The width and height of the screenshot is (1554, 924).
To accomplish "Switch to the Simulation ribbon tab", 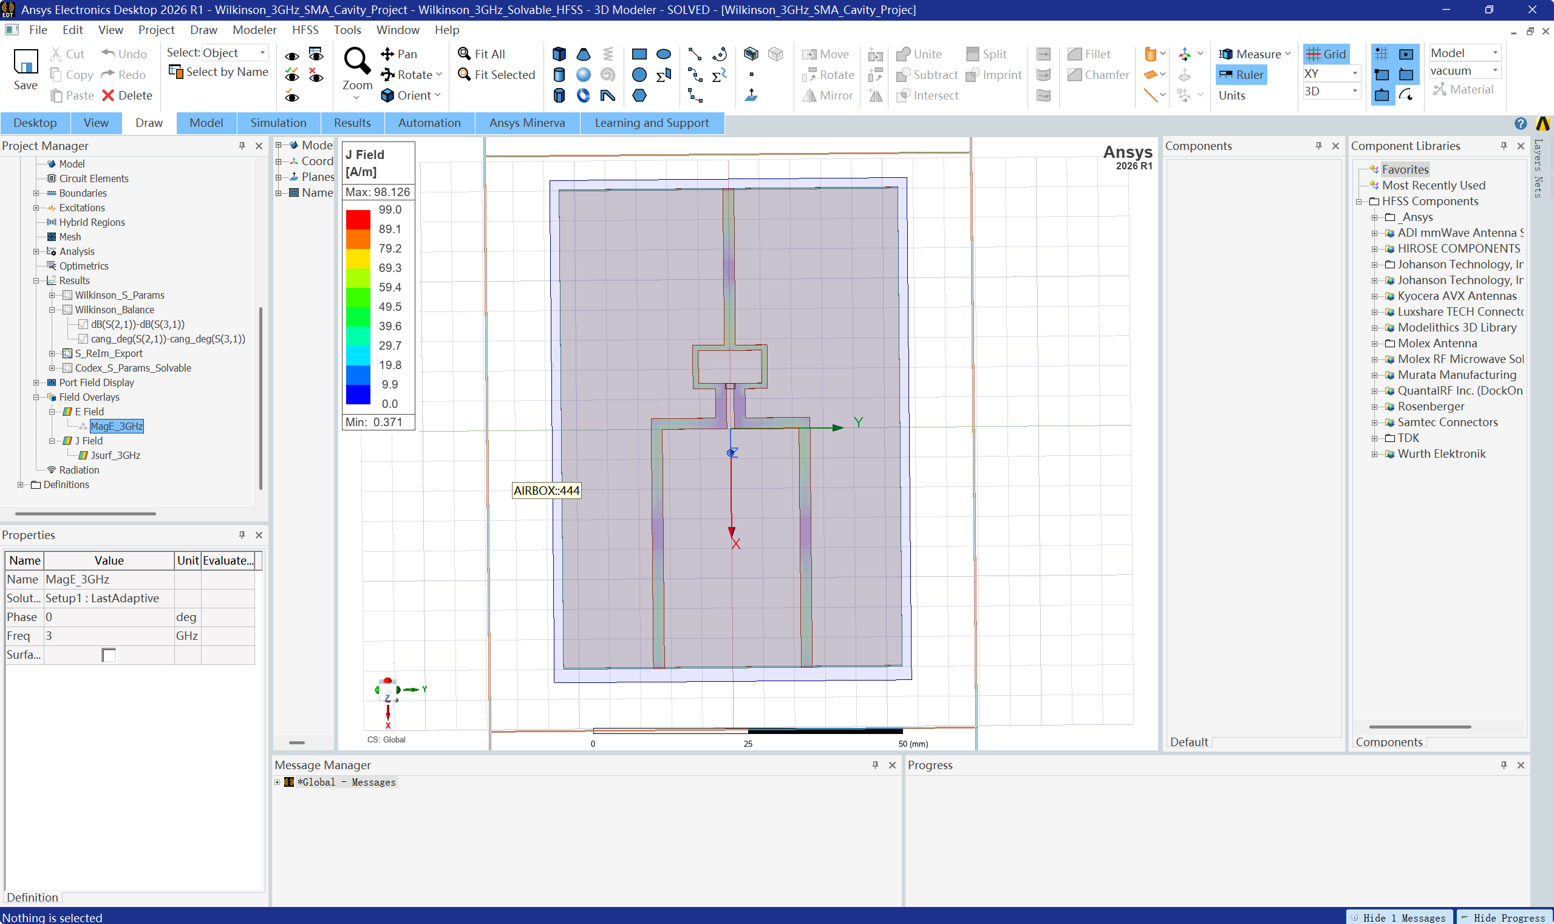I will 278,123.
